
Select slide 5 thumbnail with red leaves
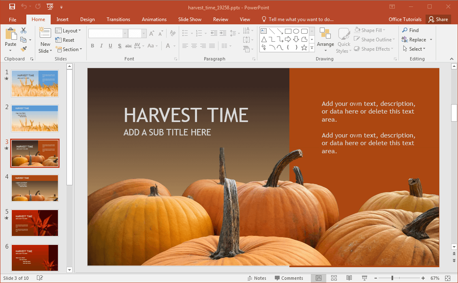pos(35,223)
